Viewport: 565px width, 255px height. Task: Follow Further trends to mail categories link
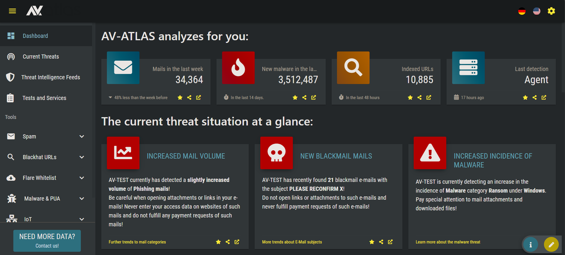tap(137, 242)
